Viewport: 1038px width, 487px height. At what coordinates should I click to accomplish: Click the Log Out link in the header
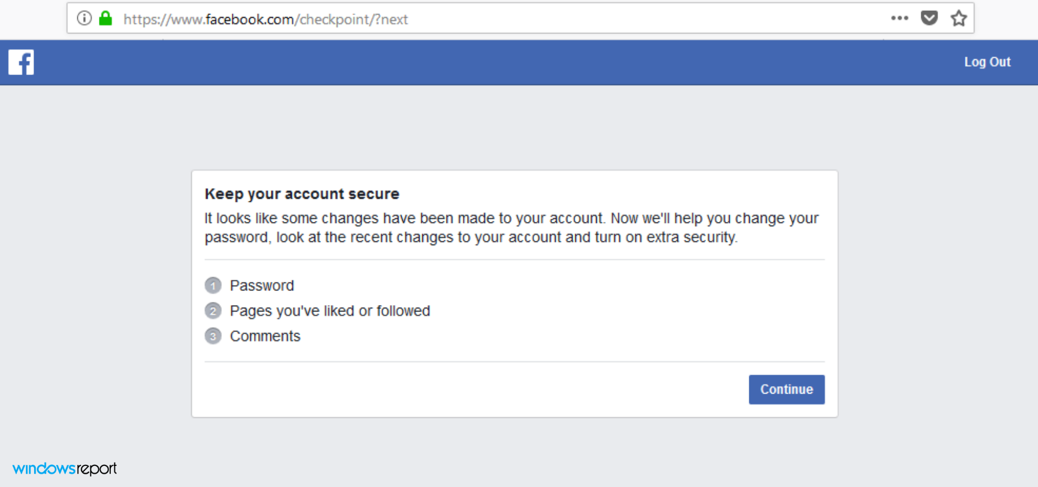click(x=987, y=62)
